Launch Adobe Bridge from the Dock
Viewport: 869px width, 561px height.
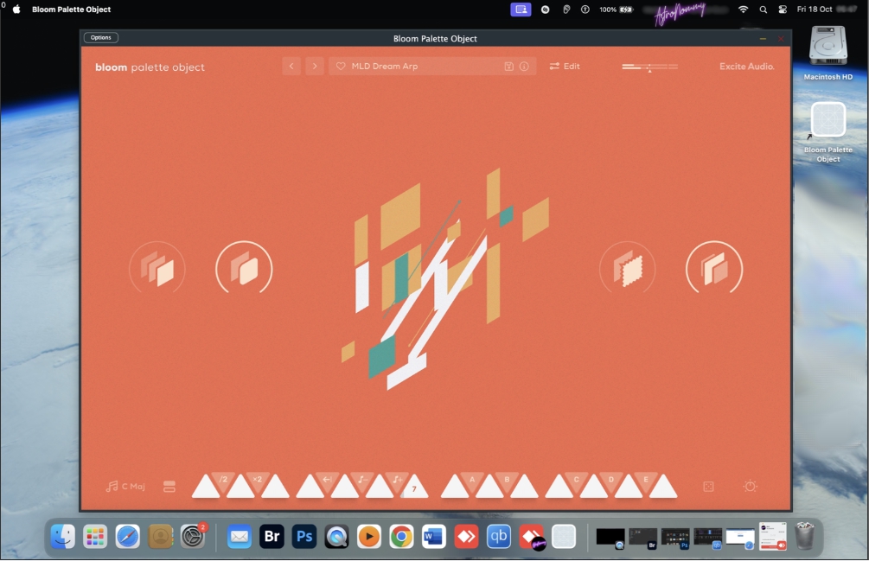click(x=272, y=536)
